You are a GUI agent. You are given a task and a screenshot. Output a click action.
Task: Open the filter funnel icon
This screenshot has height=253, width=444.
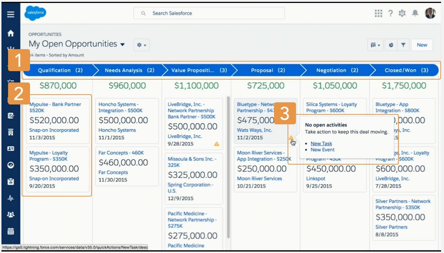(403, 45)
